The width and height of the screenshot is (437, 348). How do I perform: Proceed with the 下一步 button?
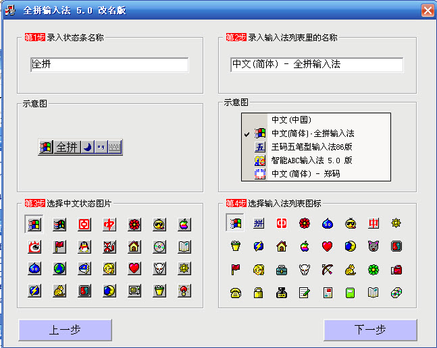(370, 330)
